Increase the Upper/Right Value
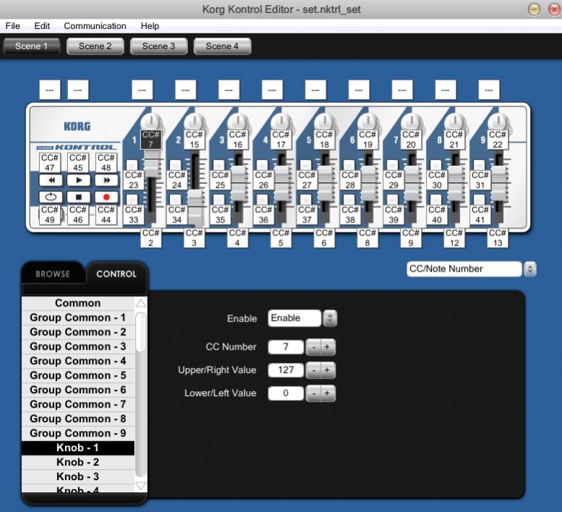Viewport: 562px width, 512px height. click(x=327, y=370)
